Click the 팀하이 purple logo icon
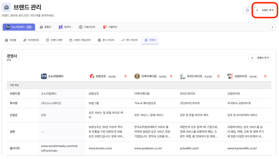The image size is (279, 159). click(x=61, y=27)
